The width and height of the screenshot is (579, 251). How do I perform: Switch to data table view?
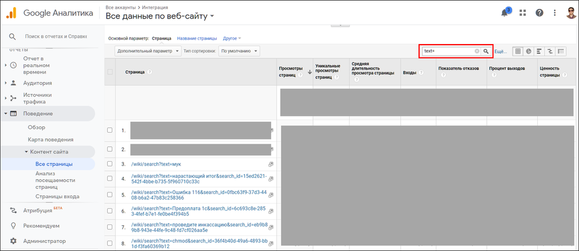(x=518, y=52)
